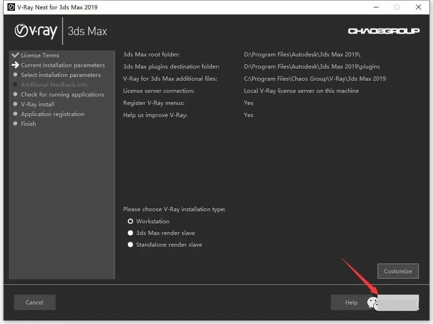Click the Yes value for Register V-Ray menus
The image size is (433, 324).
[x=249, y=103]
